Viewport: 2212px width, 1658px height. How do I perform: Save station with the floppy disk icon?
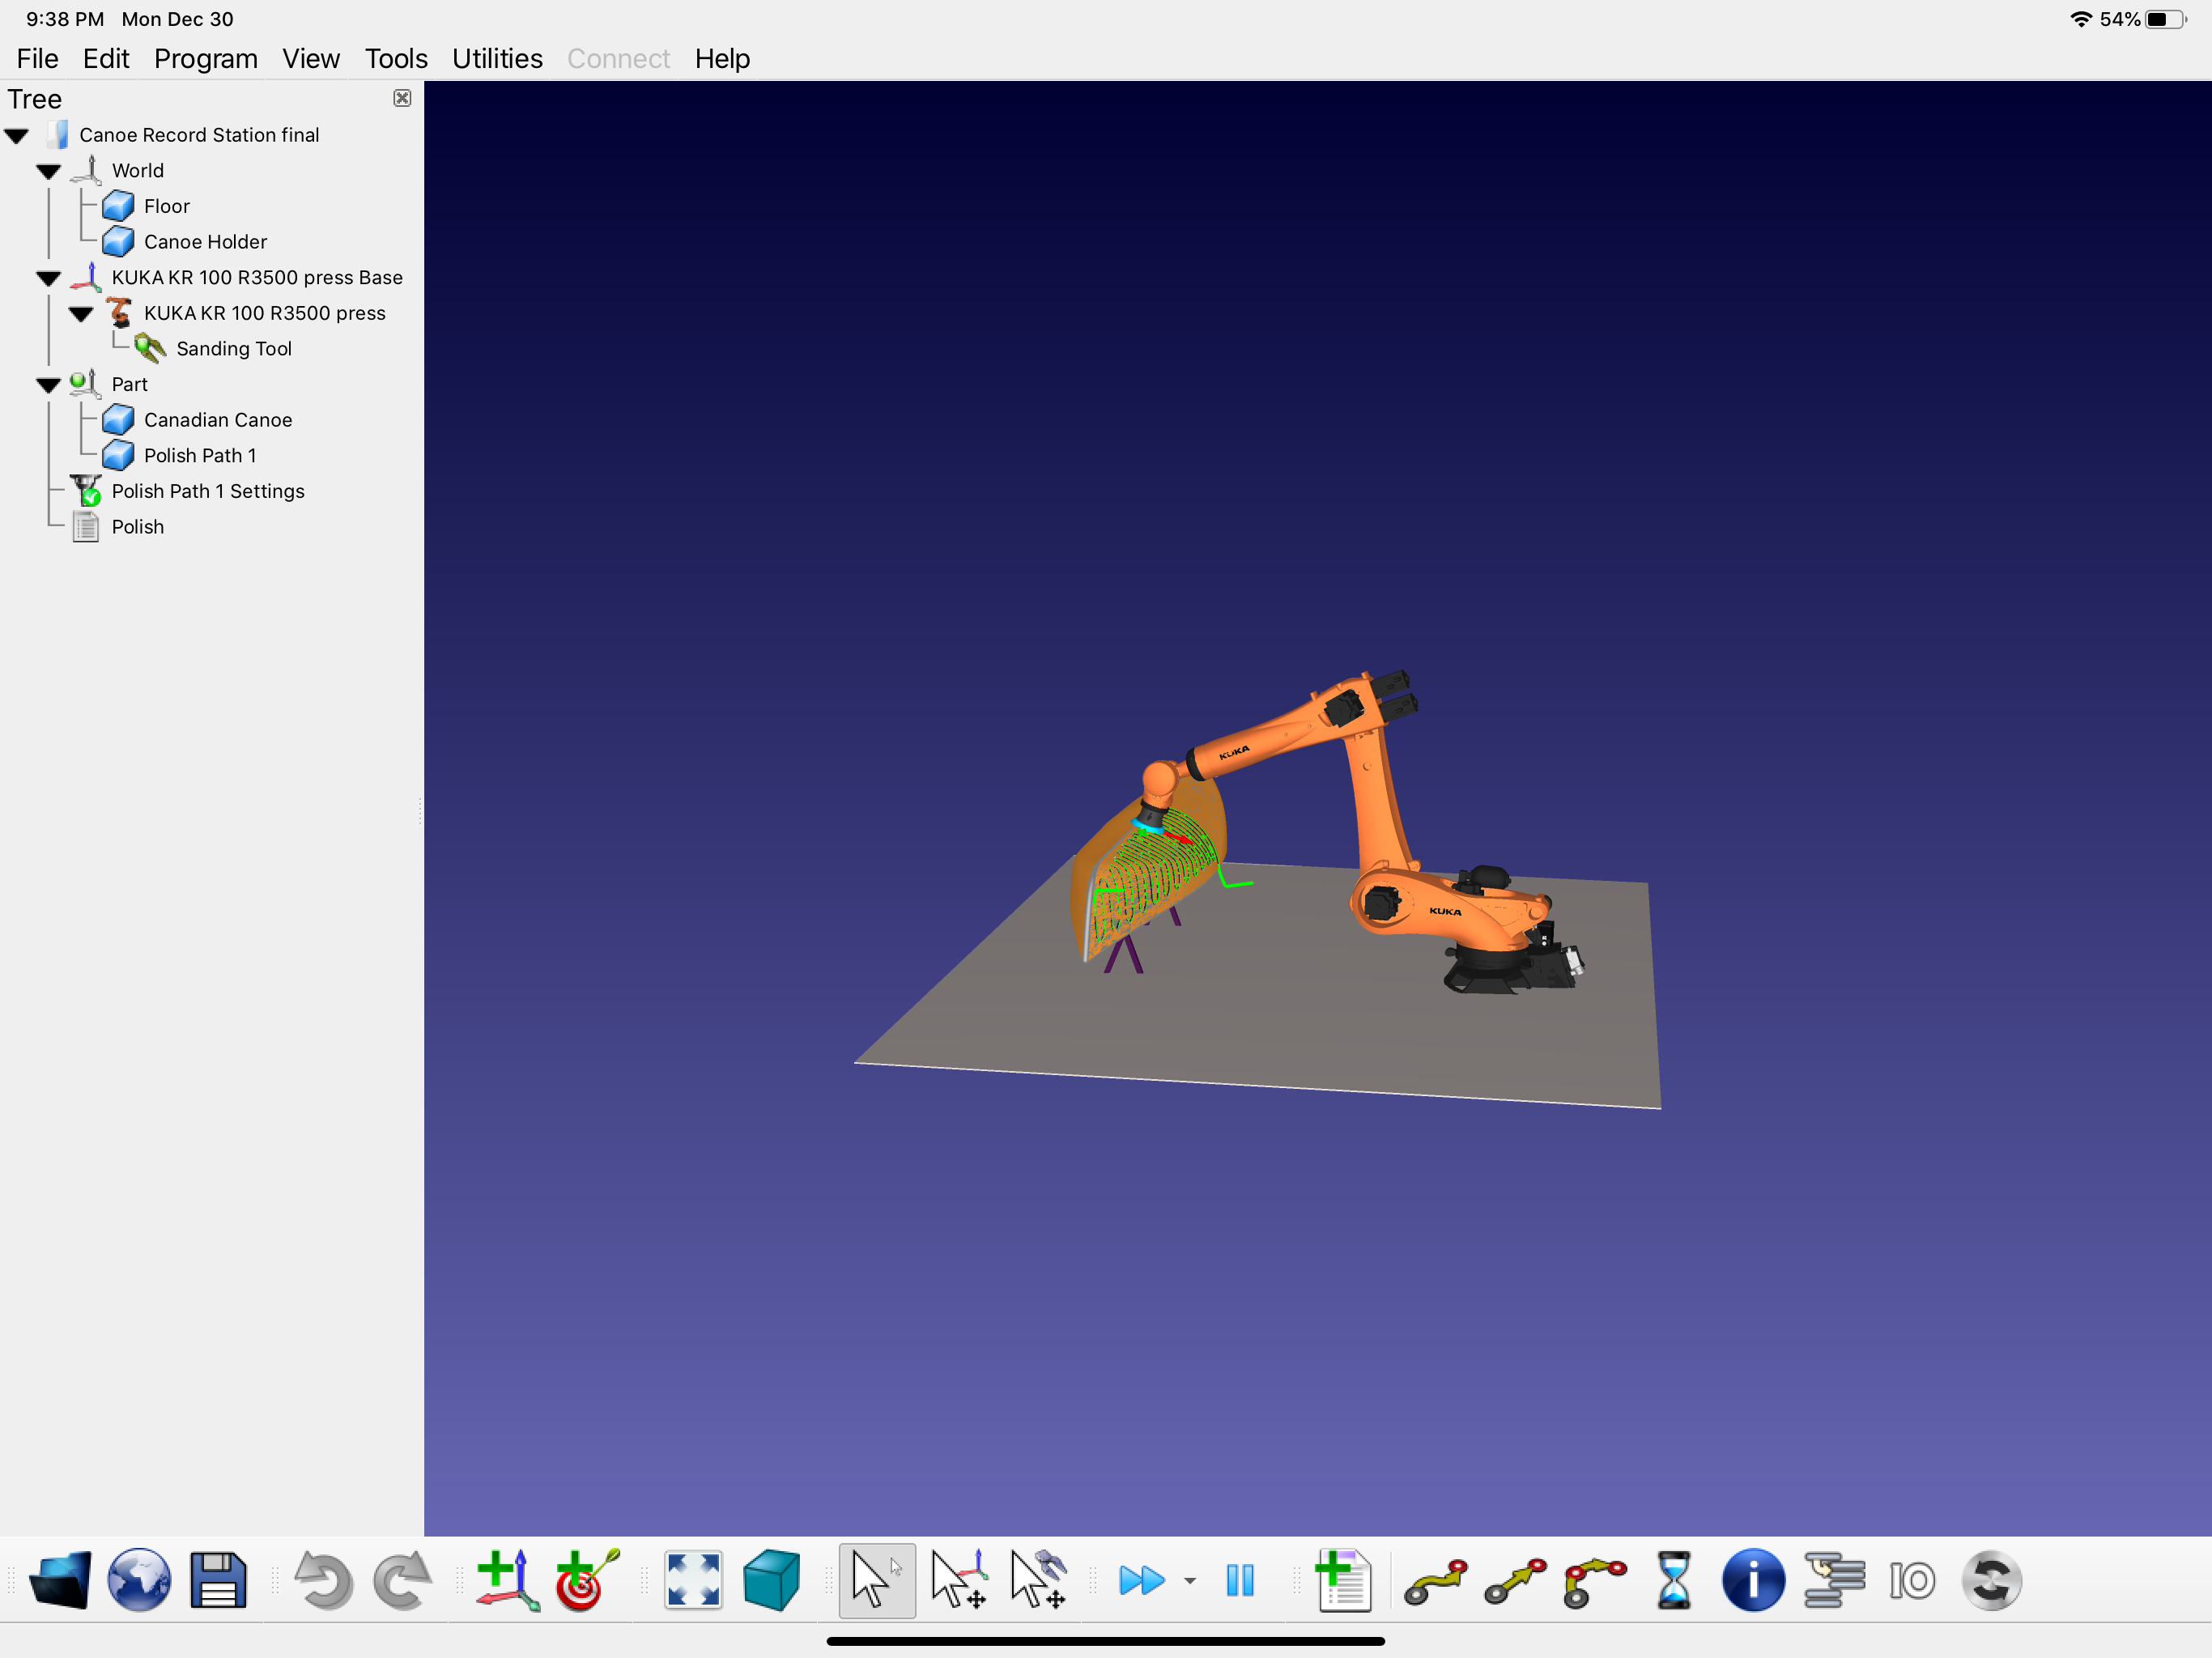pyautogui.click(x=218, y=1580)
